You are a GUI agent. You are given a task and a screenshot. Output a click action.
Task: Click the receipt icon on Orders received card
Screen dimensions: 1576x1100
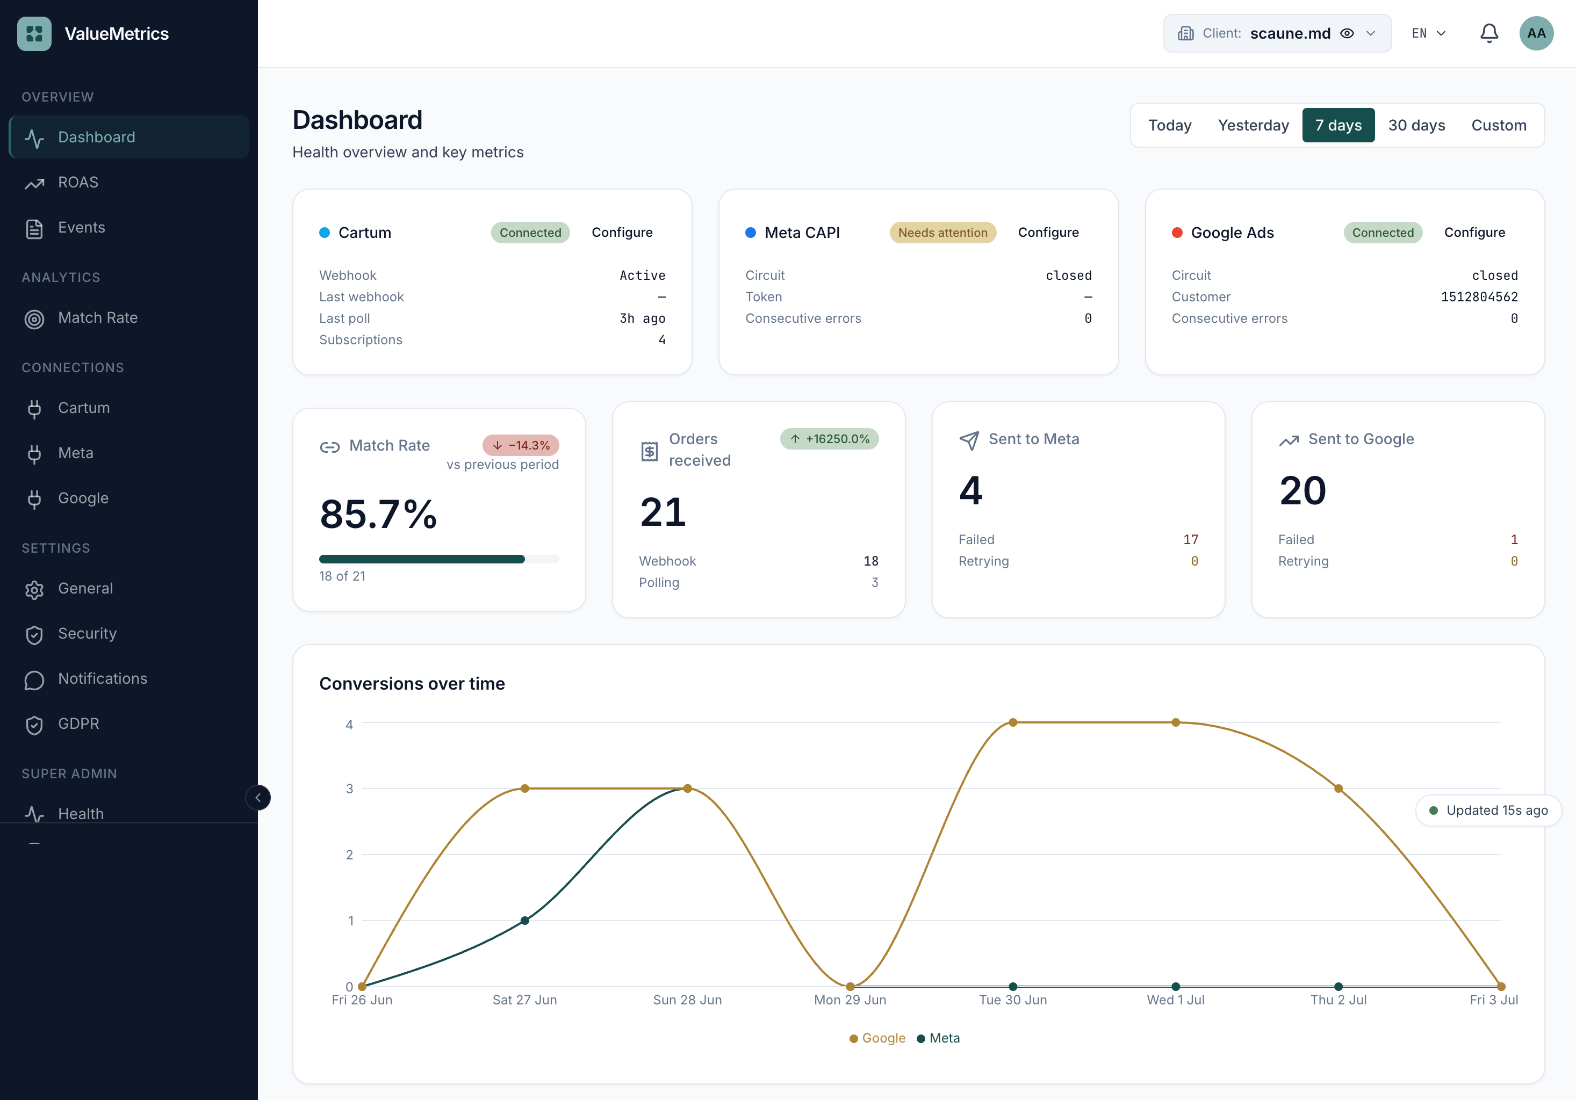click(649, 451)
